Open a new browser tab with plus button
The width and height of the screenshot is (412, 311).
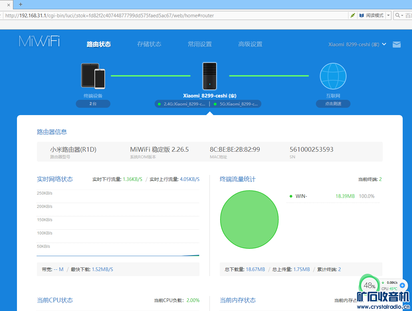pos(21,4)
